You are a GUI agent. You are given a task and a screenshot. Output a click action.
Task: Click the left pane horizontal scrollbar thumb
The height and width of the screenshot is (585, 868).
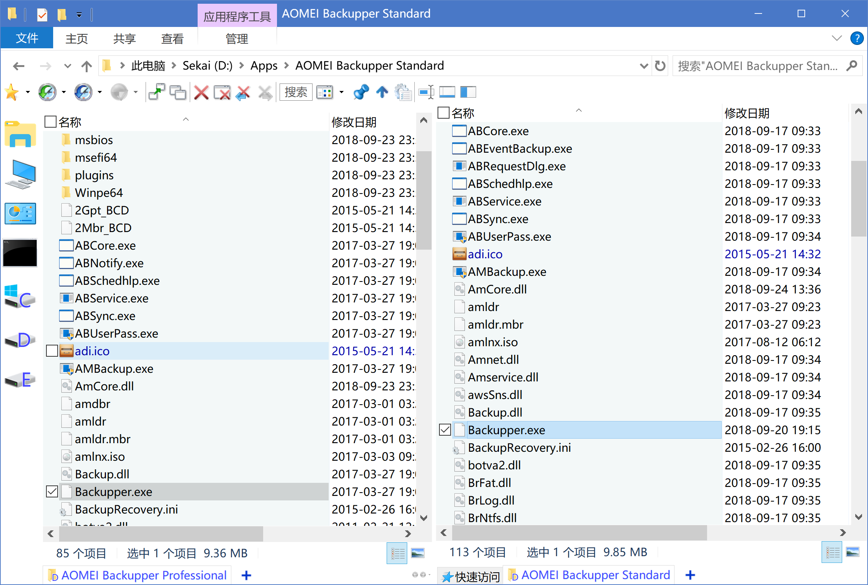coord(161,533)
